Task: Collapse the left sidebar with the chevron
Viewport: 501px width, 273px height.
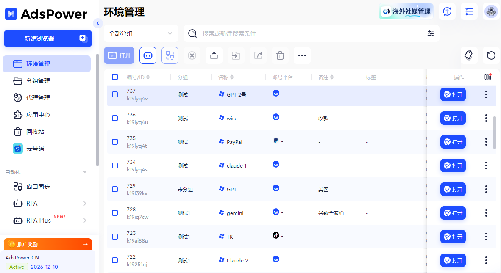Action: coord(98,23)
